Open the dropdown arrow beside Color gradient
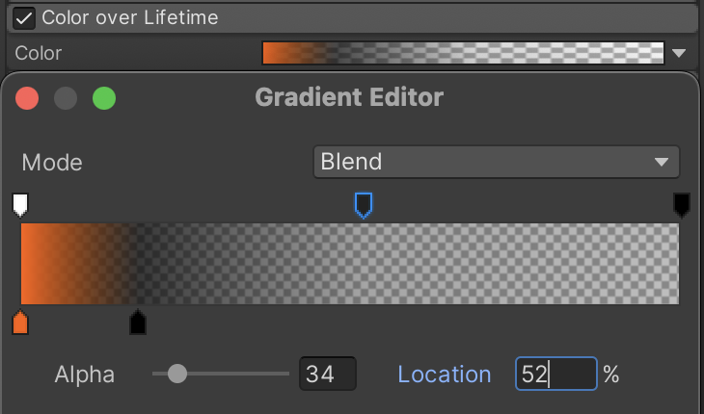Viewport: 704px width, 414px height. 679,54
